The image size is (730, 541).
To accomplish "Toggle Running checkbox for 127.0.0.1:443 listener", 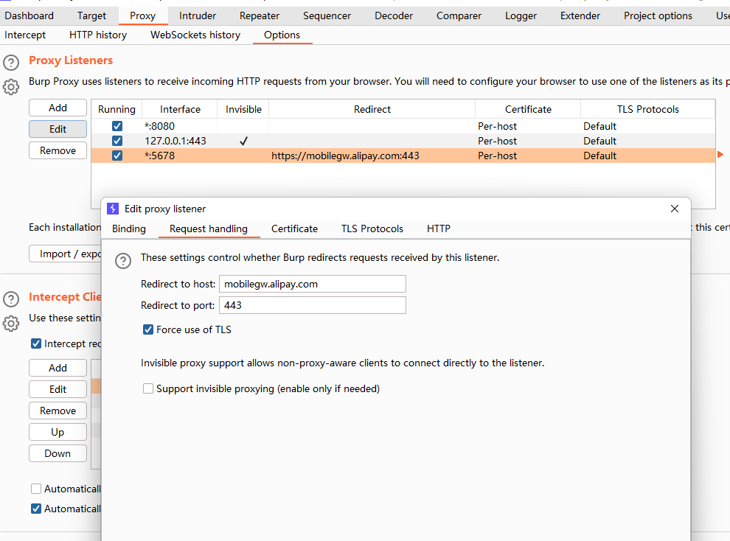I will 117,141.
